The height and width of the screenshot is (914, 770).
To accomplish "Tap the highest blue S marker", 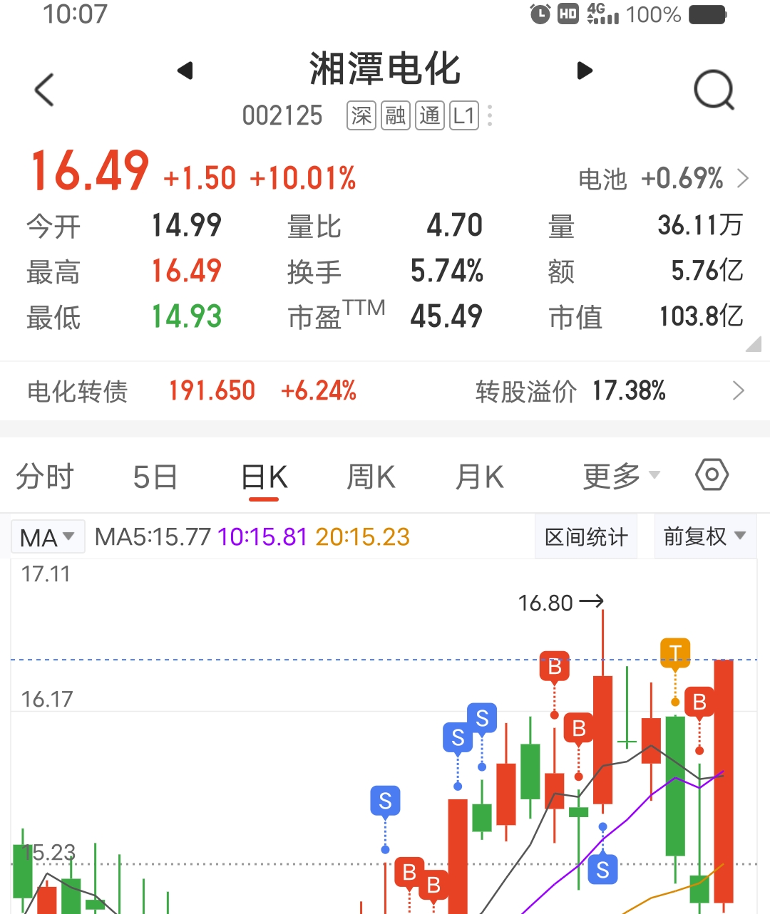I will 482,718.
